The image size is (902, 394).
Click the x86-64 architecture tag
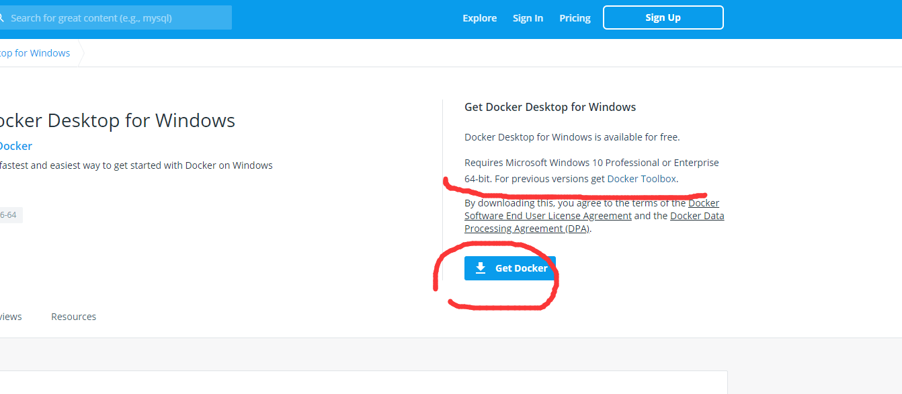click(x=8, y=215)
